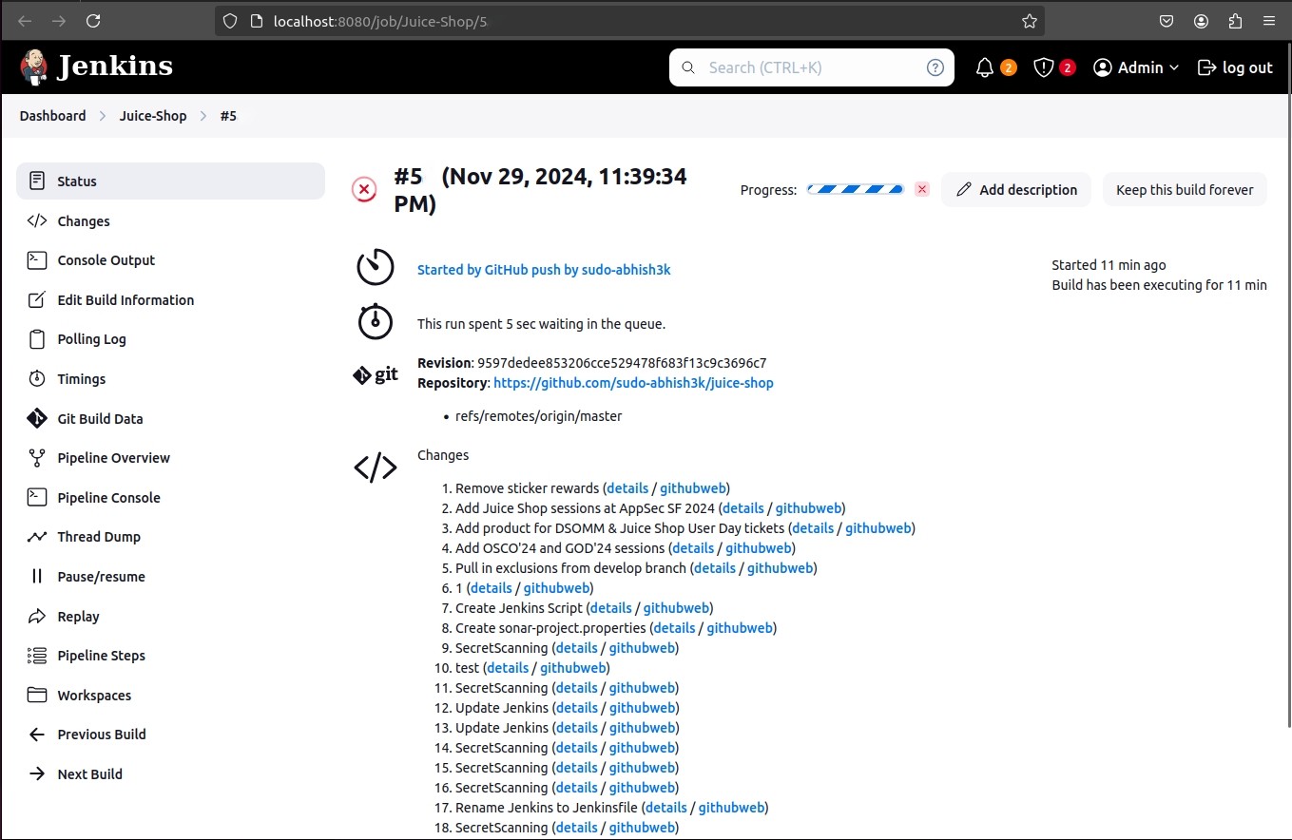Click the Console Output terminal icon
1292x840 pixels.
[x=37, y=259]
